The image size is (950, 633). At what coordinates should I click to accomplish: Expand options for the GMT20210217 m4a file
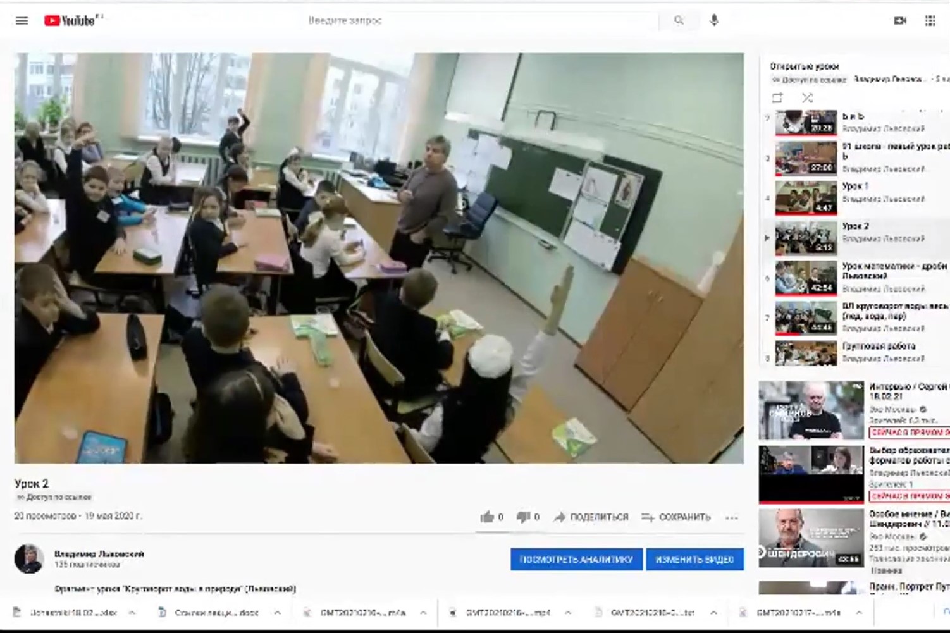(858, 612)
